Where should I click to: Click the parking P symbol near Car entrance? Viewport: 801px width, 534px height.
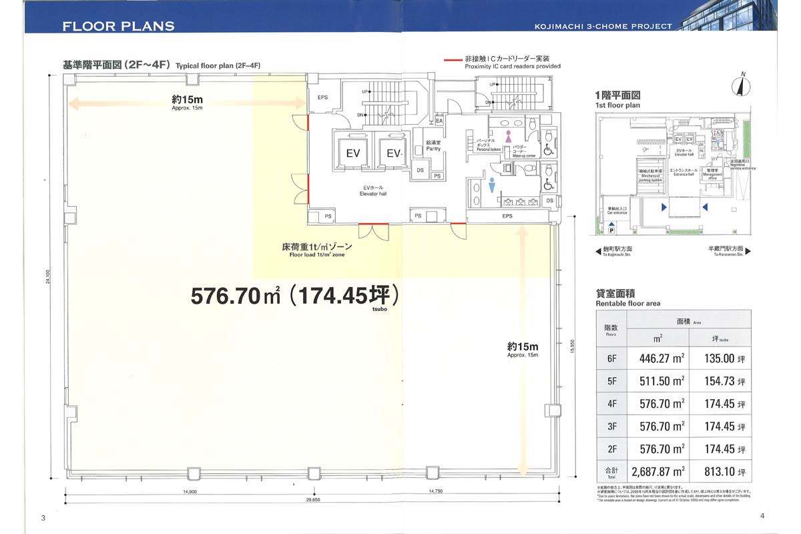[611, 230]
